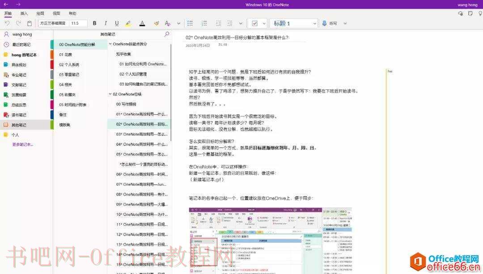This screenshot has width=483, height=274.
Task: Expand the dictation options dropdown
Action: [x=345, y=23]
